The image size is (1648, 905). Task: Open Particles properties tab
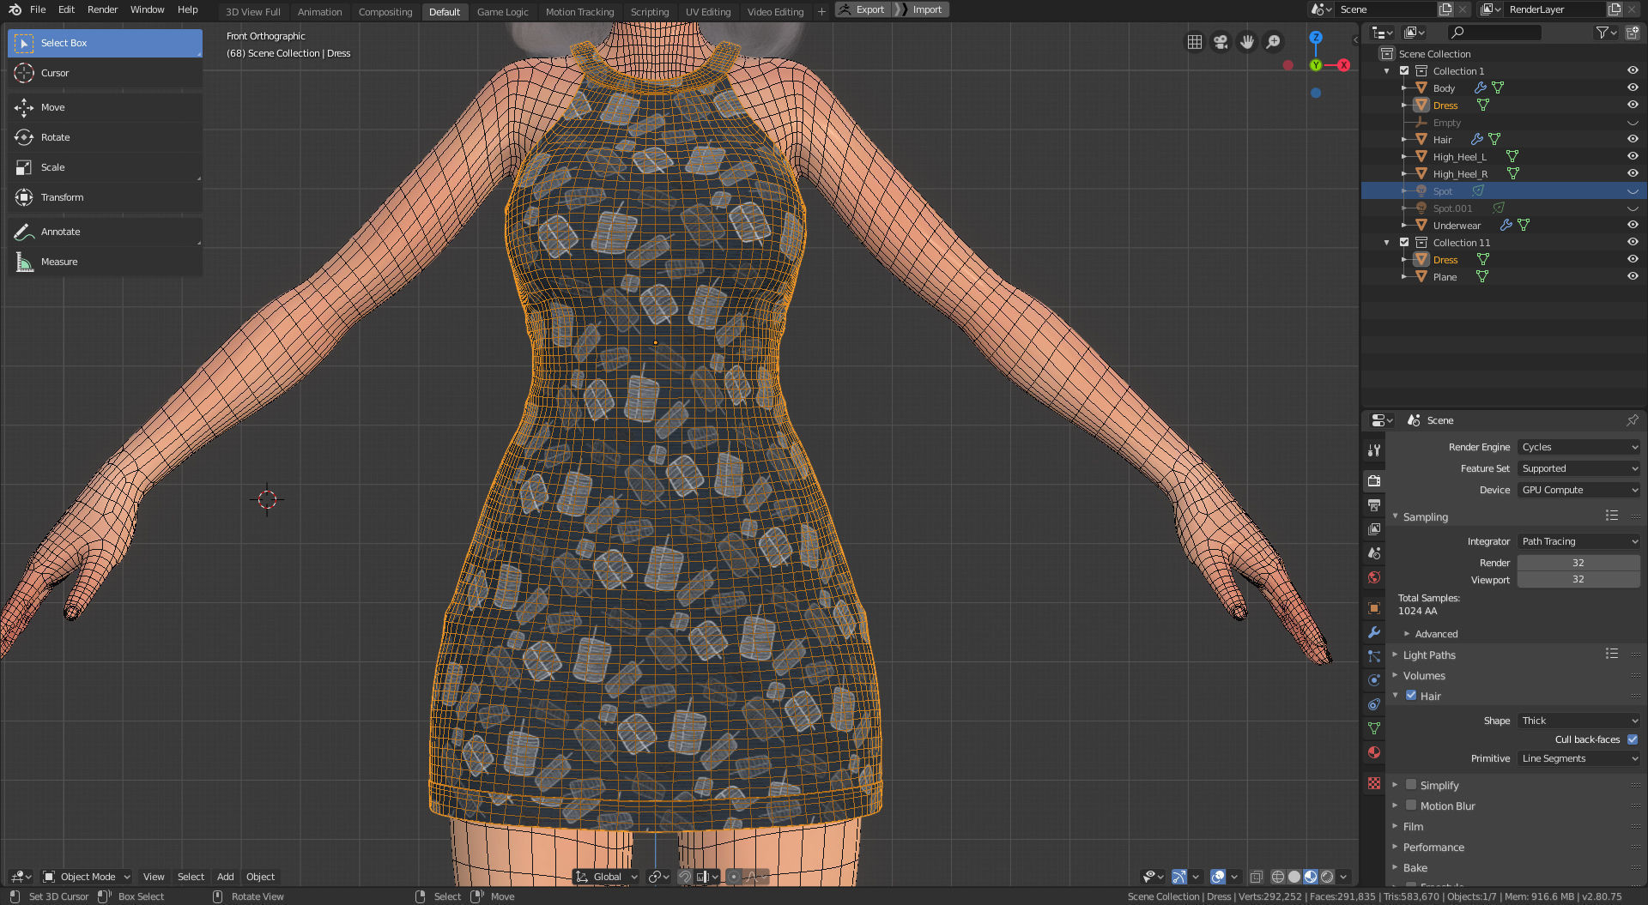[x=1374, y=656]
